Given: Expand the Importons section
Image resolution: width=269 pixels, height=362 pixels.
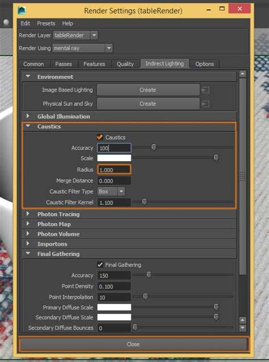Looking at the screenshot, I should pos(28,244).
